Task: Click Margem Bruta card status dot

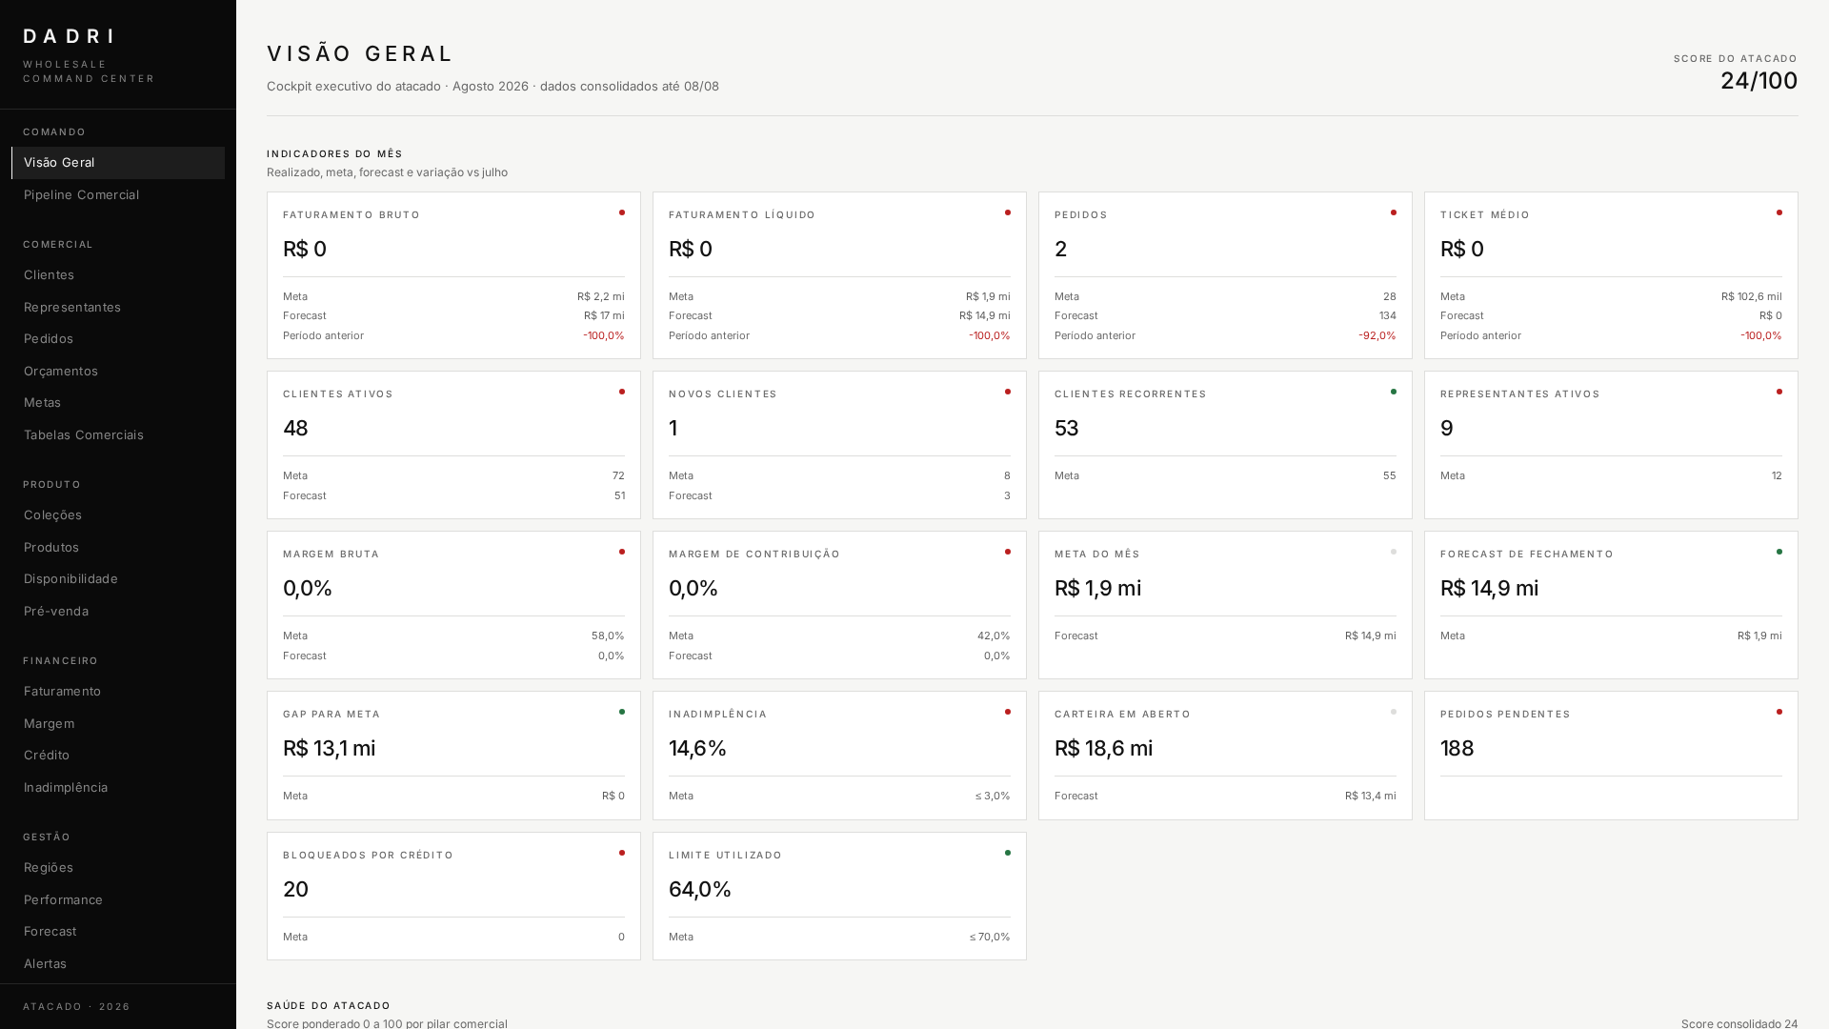Action: (622, 552)
